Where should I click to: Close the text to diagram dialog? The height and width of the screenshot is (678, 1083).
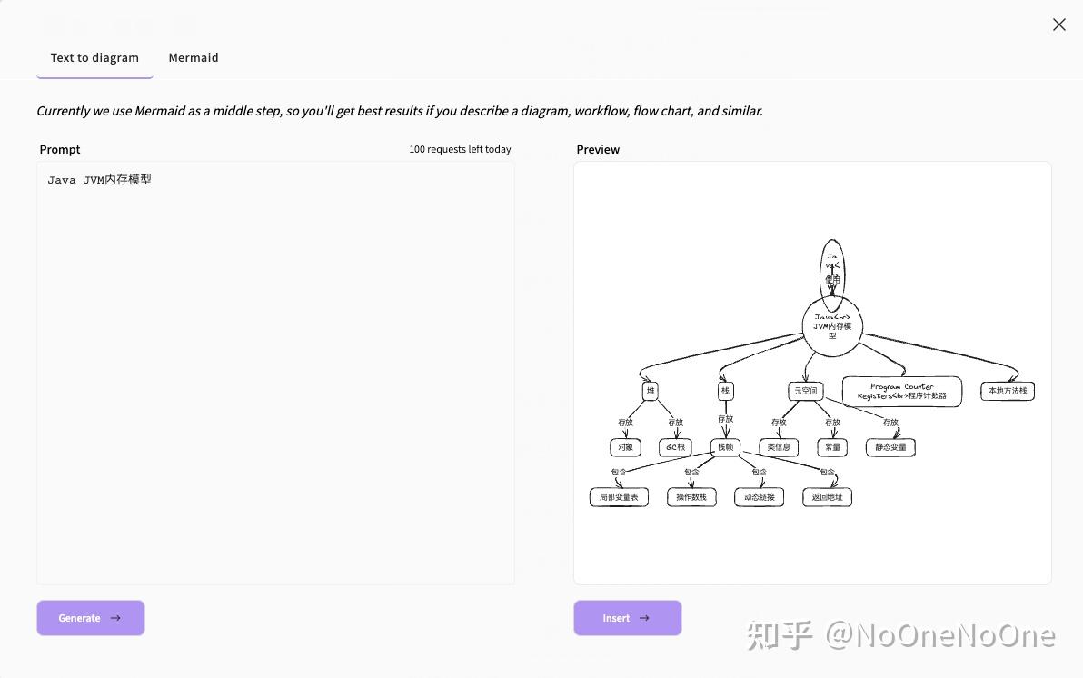[x=1058, y=25]
